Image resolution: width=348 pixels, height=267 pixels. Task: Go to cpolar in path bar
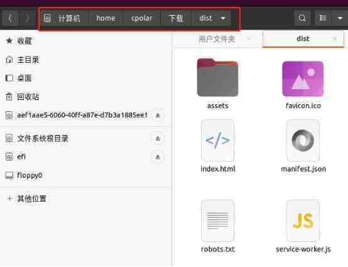(x=141, y=18)
